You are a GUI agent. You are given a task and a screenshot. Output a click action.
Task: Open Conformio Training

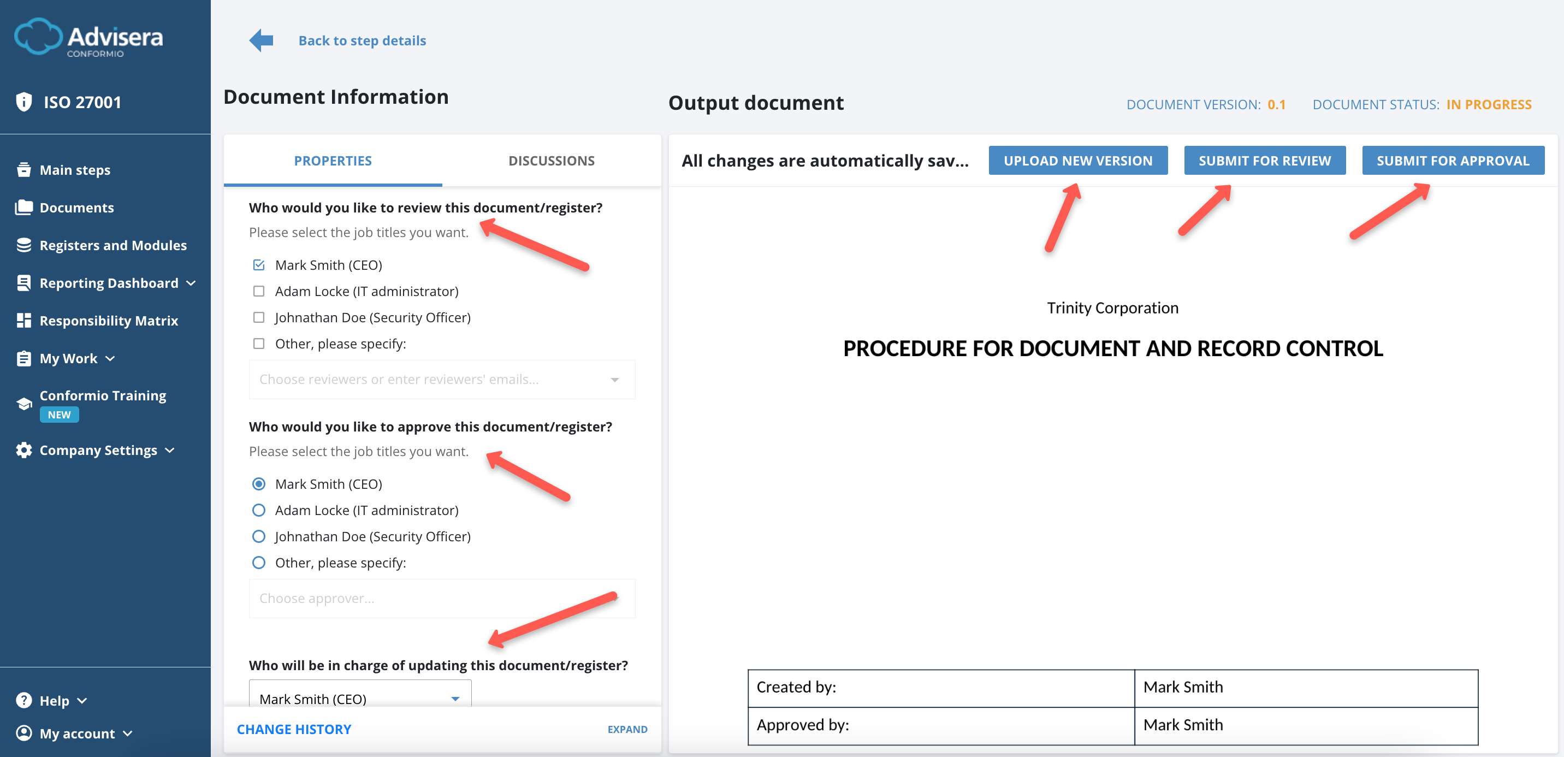pos(103,395)
